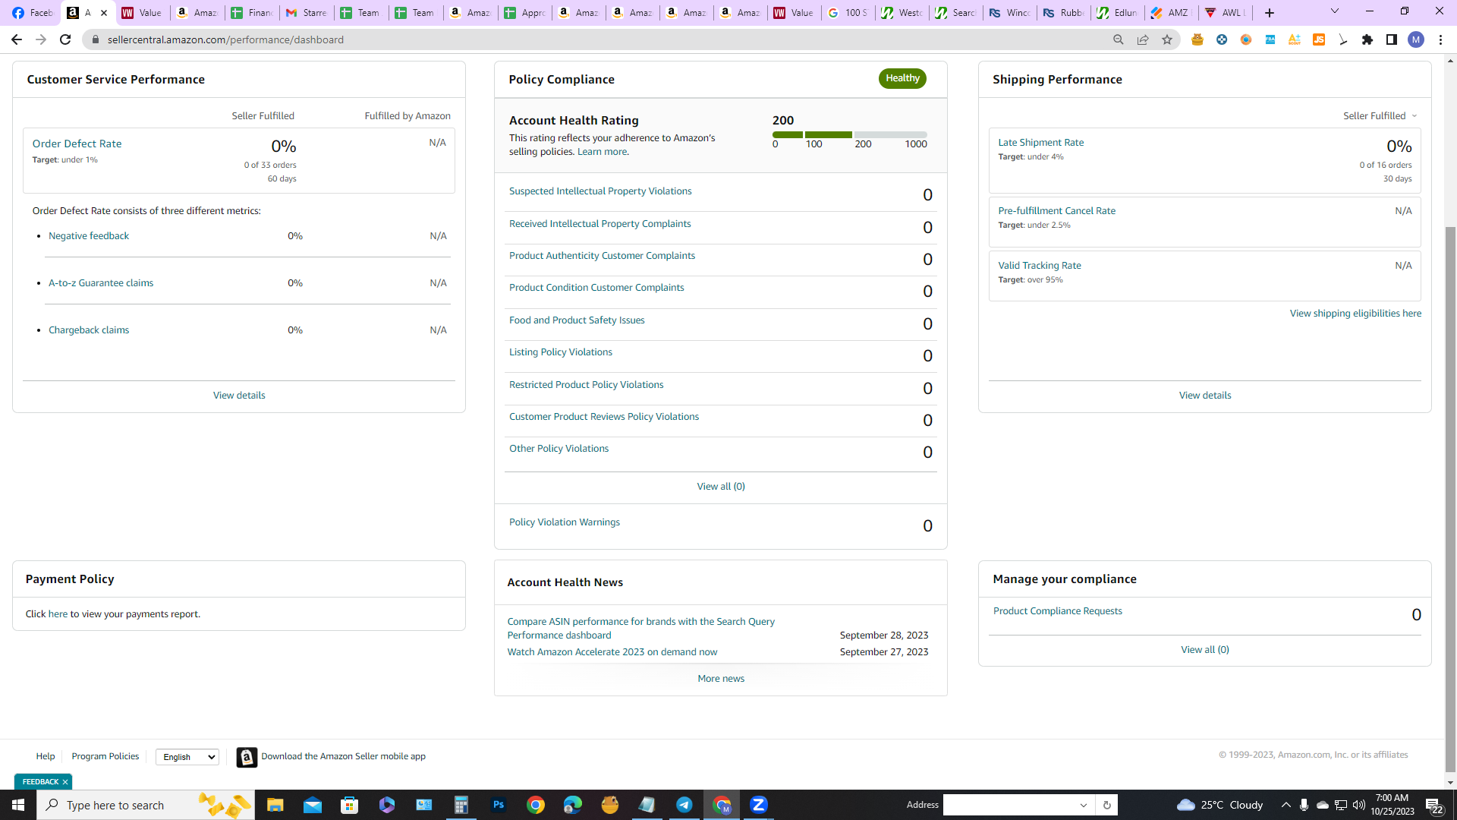Open the Chrome three-dot menu
The width and height of the screenshot is (1457, 820).
point(1440,39)
